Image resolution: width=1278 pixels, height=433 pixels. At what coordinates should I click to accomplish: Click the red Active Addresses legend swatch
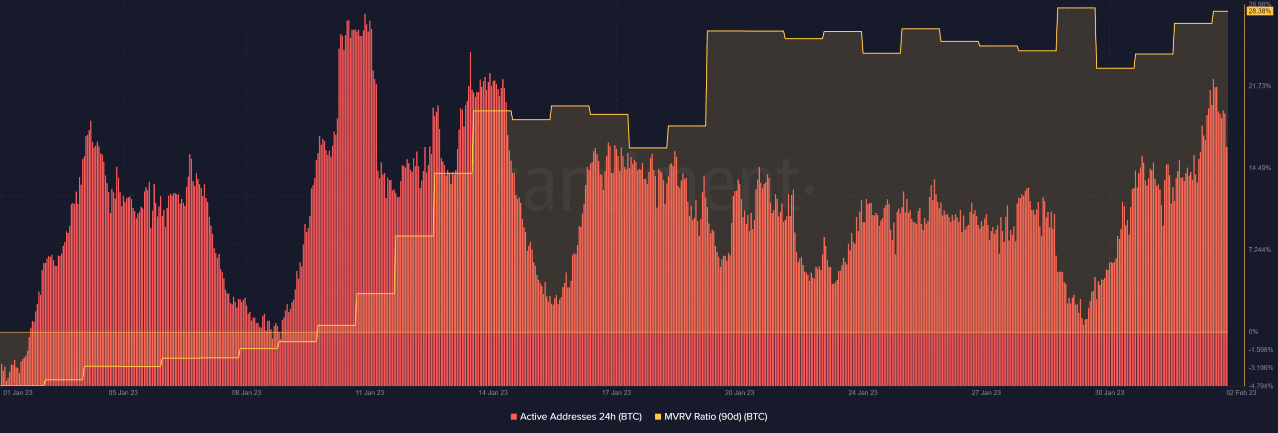(514, 417)
